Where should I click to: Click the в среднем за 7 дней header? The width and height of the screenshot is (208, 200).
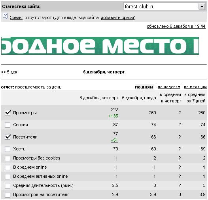pos(195,98)
